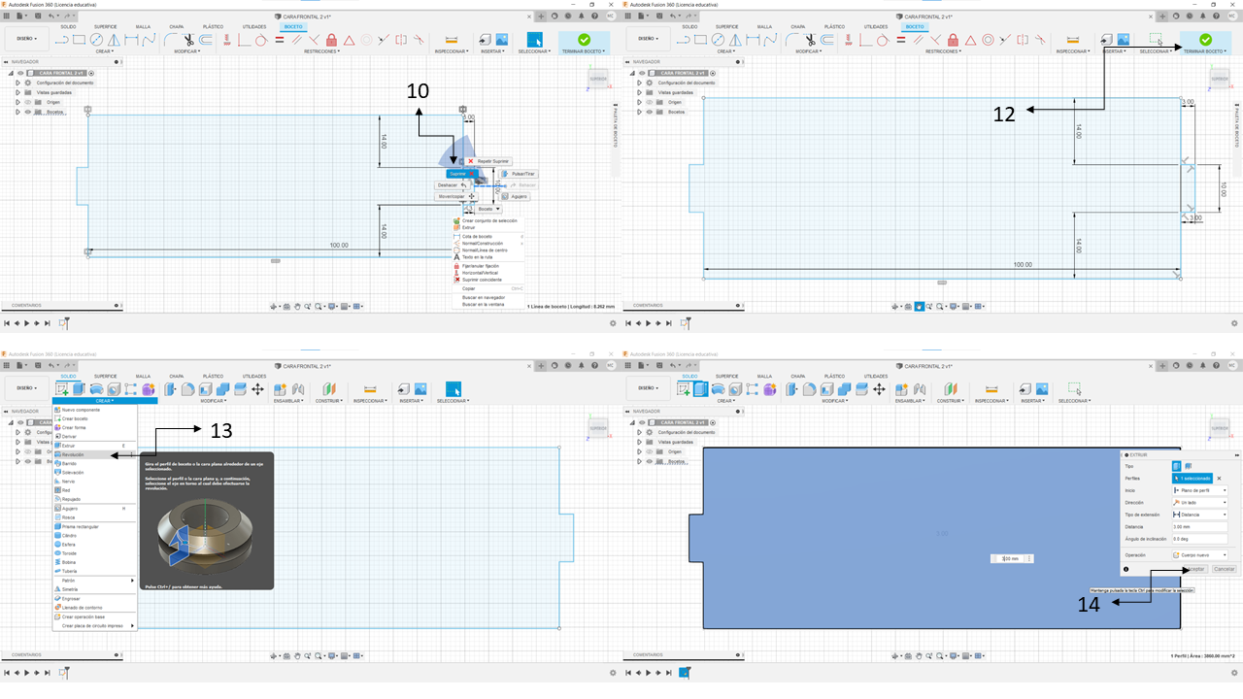Screen dimensions: 1243x699
Task: Click Pulsar/Tirar in the marking menu
Action: click(x=519, y=174)
